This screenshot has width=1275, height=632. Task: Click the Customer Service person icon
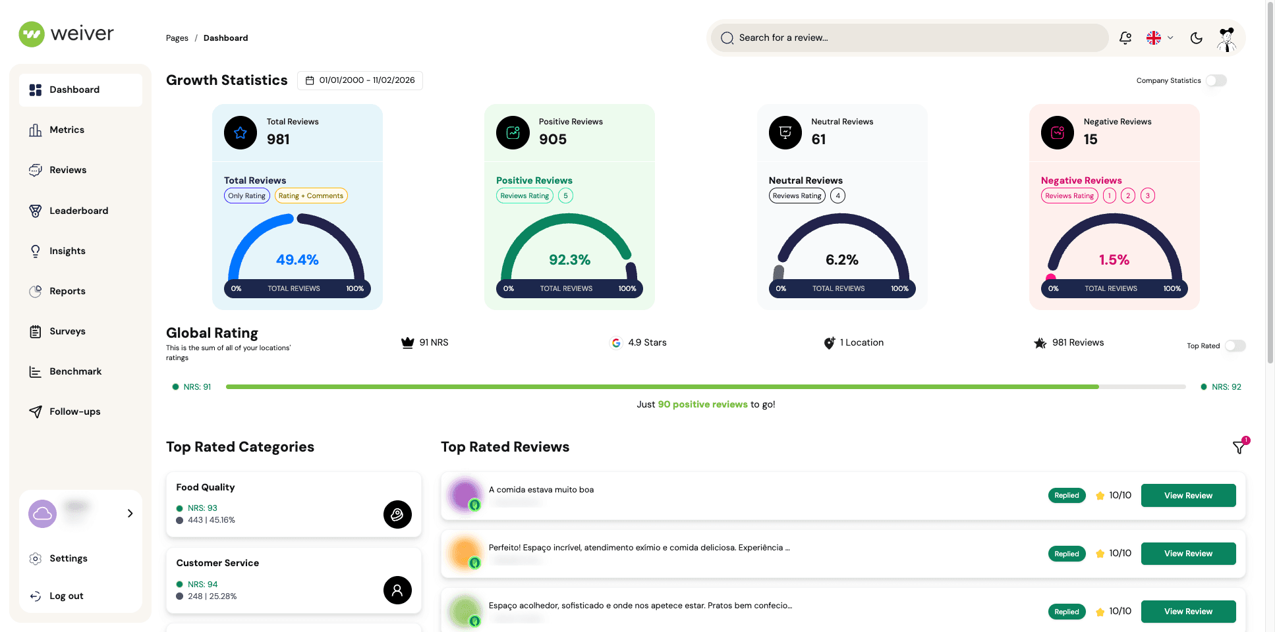click(397, 591)
